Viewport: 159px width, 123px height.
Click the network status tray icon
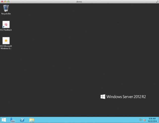[x=141, y=120]
